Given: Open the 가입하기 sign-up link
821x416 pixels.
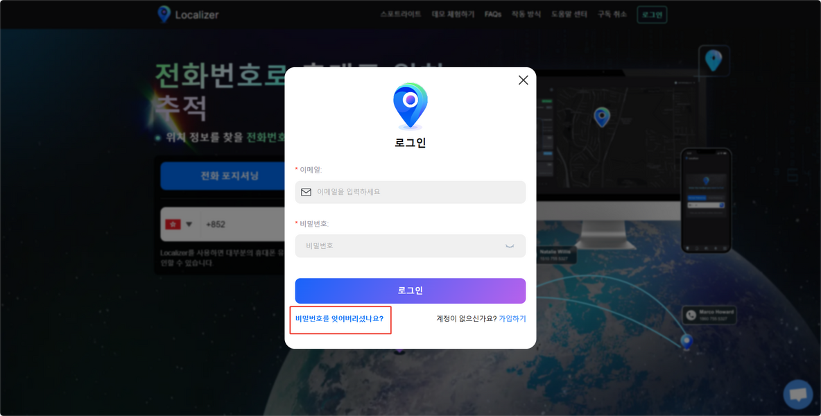Looking at the screenshot, I should [512, 318].
